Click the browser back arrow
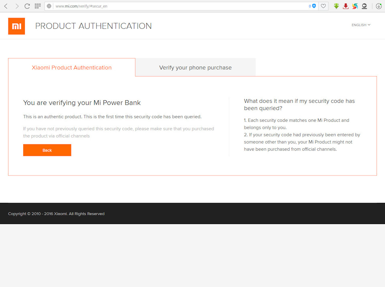Screen dimensions: 385x287 (x=6, y=6)
